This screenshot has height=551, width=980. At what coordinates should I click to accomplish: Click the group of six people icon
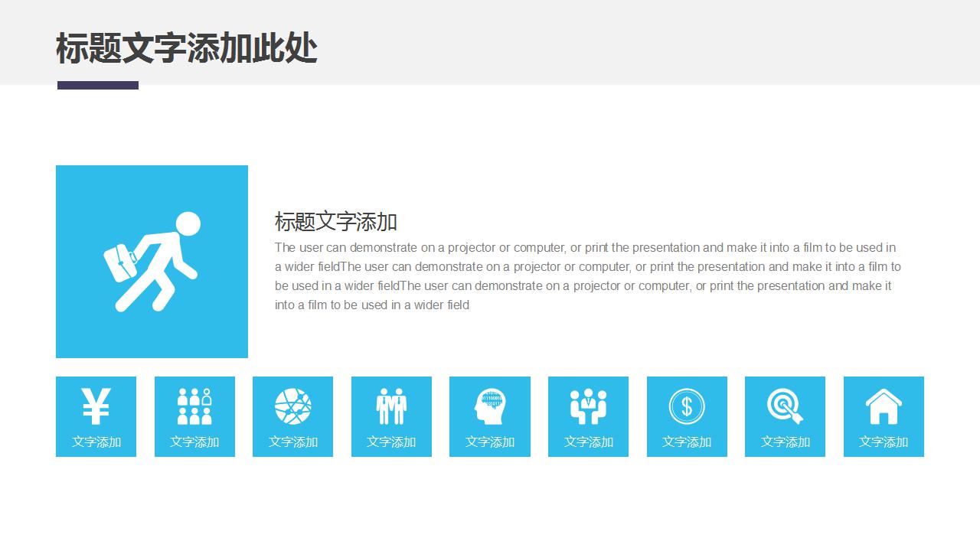pos(194,406)
